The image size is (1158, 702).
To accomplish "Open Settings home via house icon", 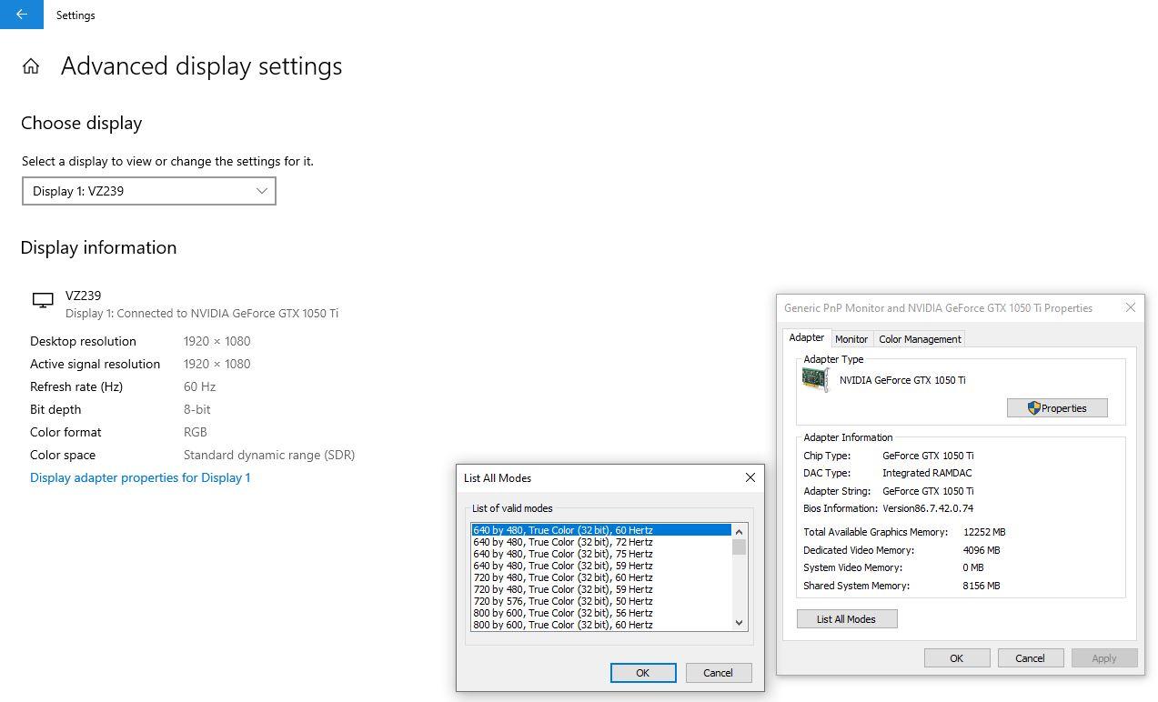I will (x=31, y=66).
